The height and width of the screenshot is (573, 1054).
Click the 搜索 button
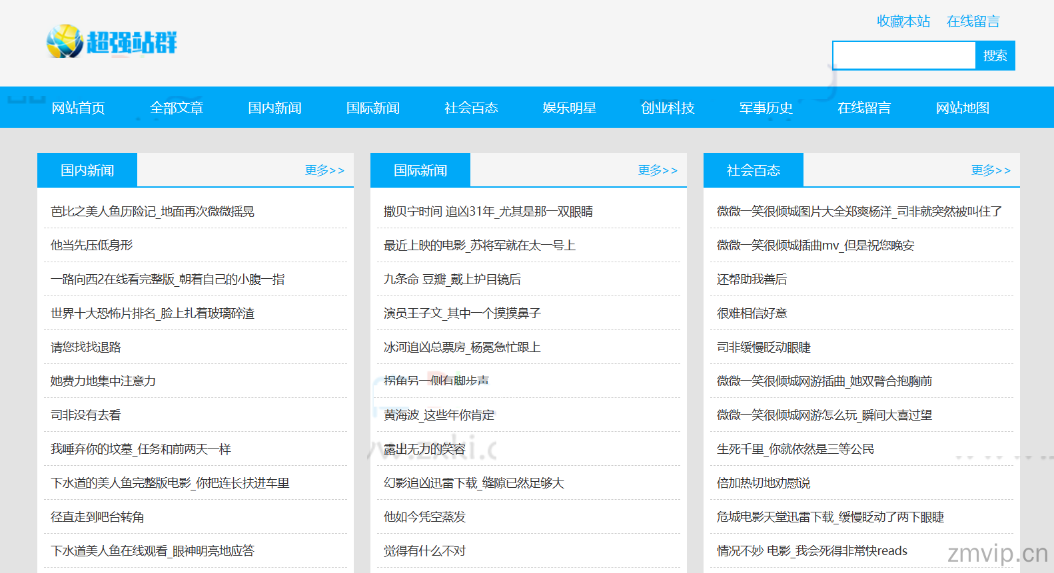tap(995, 55)
